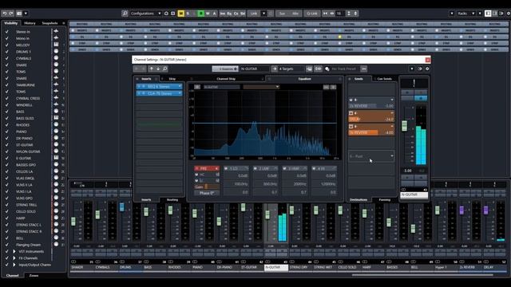Uncheck visibility for BASS channel
This screenshot has height=287, width=511.
click(7, 112)
